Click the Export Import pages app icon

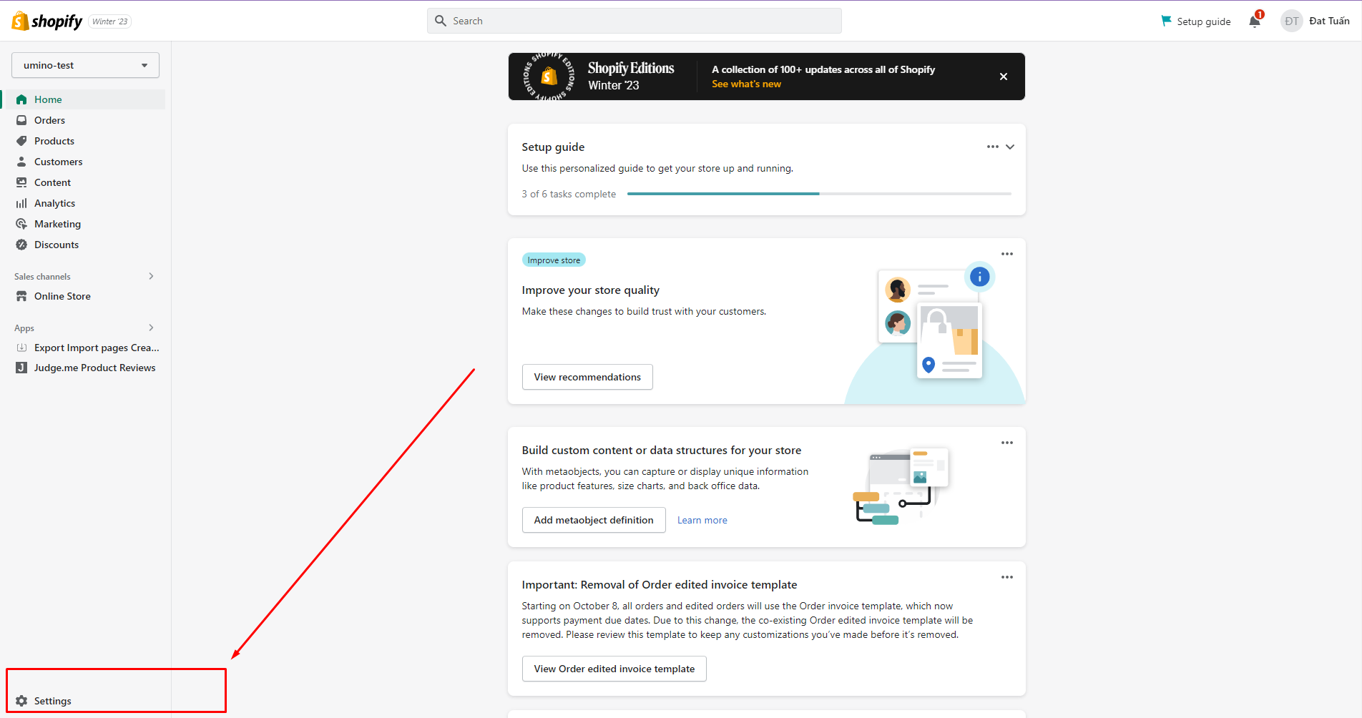(21, 348)
